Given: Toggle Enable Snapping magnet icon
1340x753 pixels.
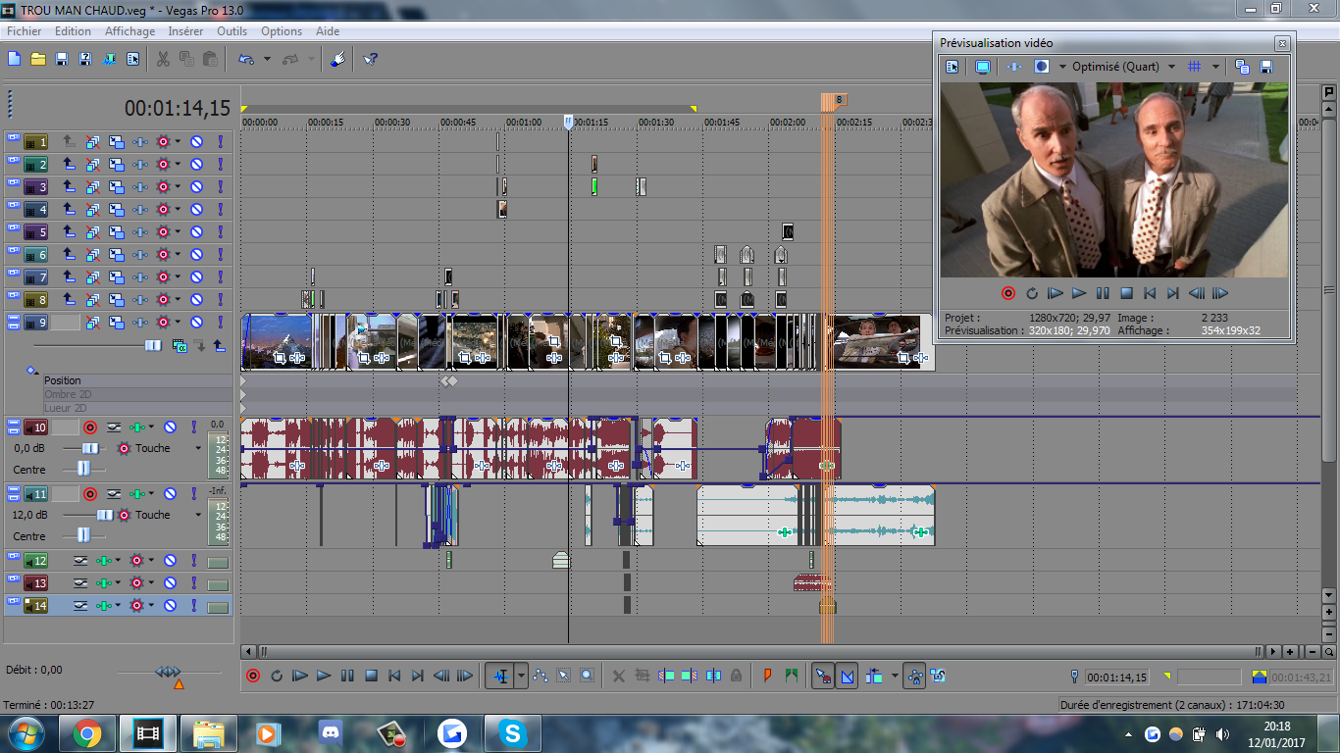Looking at the screenshot, I should pos(823,676).
